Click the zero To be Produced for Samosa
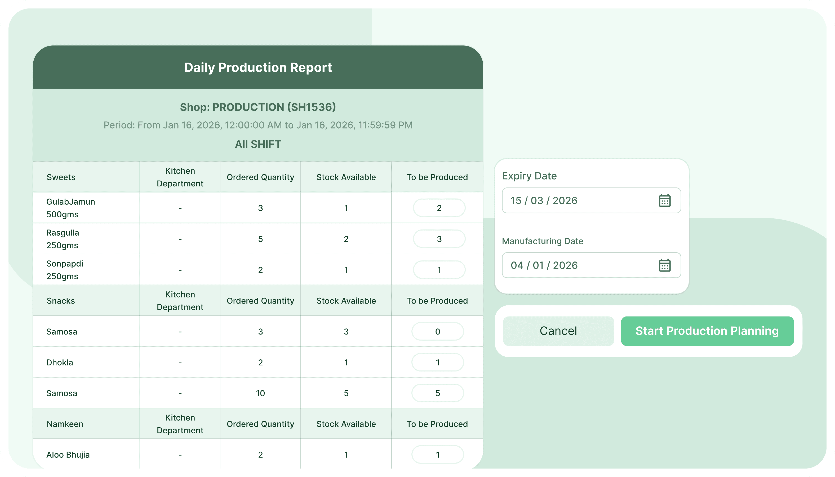 [438, 331]
